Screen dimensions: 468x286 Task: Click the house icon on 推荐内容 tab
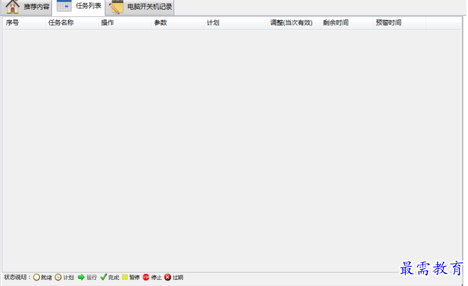click(12, 7)
